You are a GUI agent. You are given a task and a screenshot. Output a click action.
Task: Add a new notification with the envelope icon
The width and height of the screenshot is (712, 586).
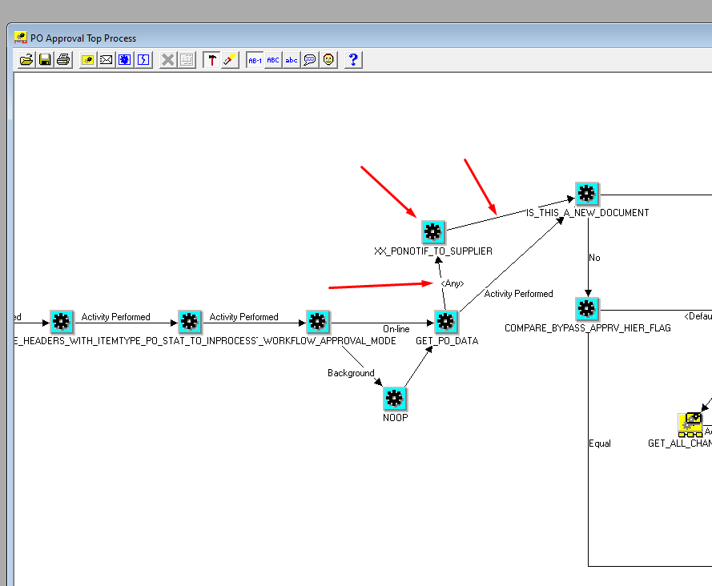pos(107,60)
